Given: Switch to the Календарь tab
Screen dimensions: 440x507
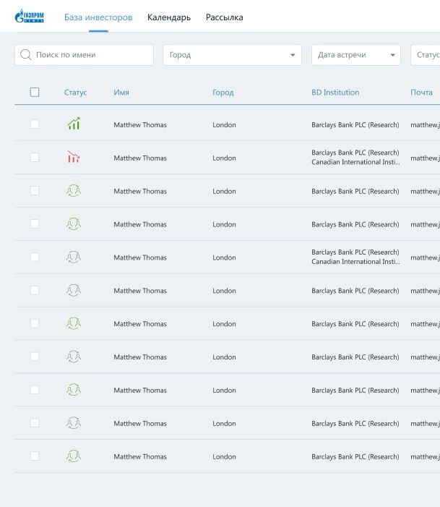Looking at the screenshot, I should 169,17.
